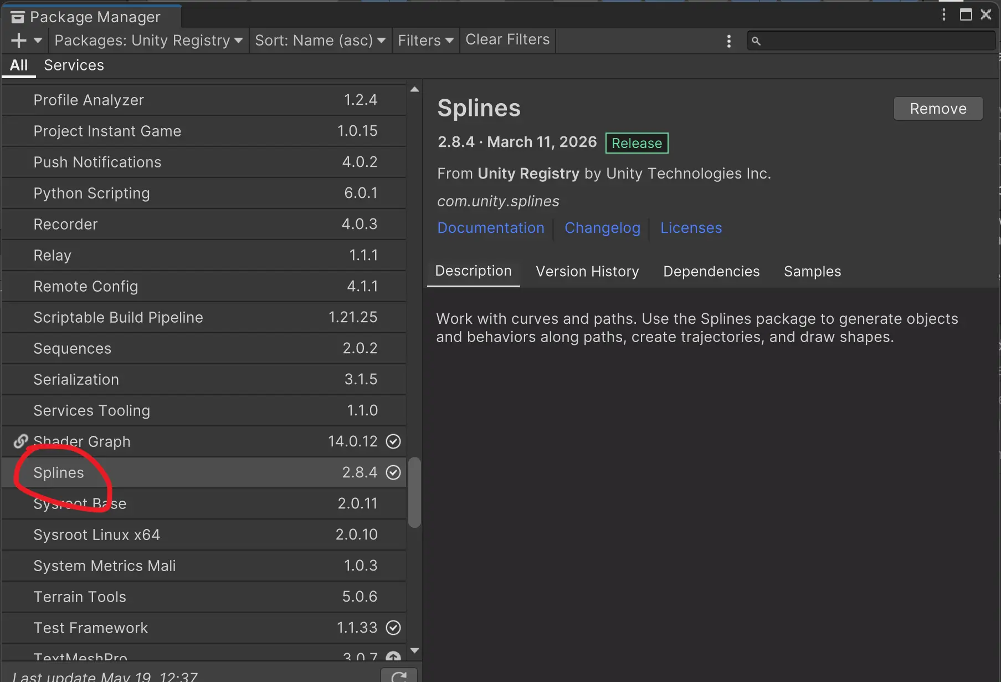Select the Splines package row
Viewport: 1001px width, 682px height.
(204, 472)
